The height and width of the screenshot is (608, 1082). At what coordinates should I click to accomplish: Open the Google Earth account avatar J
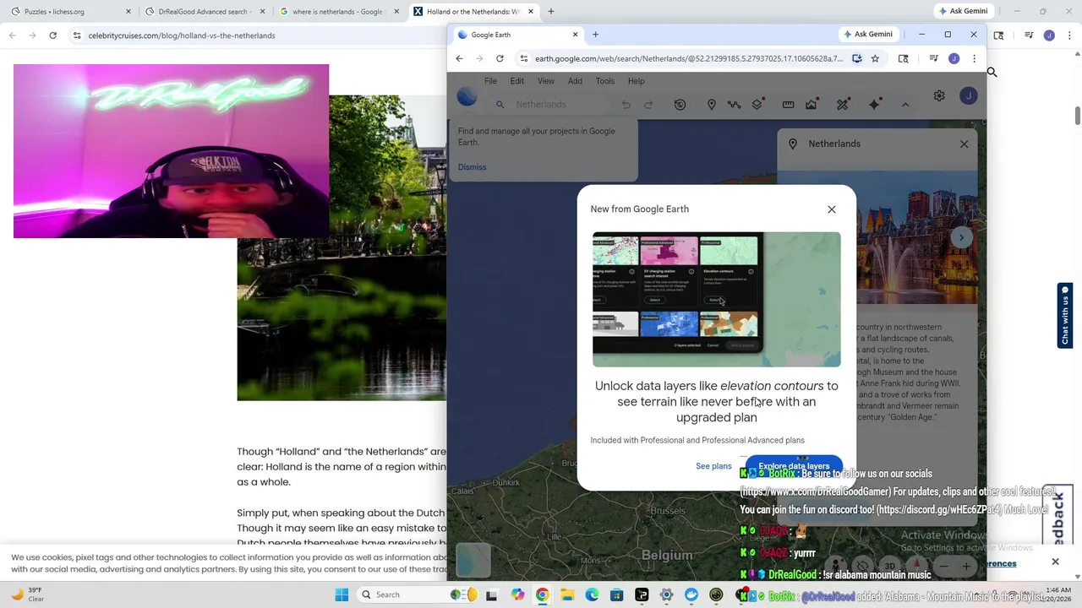click(969, 96)
